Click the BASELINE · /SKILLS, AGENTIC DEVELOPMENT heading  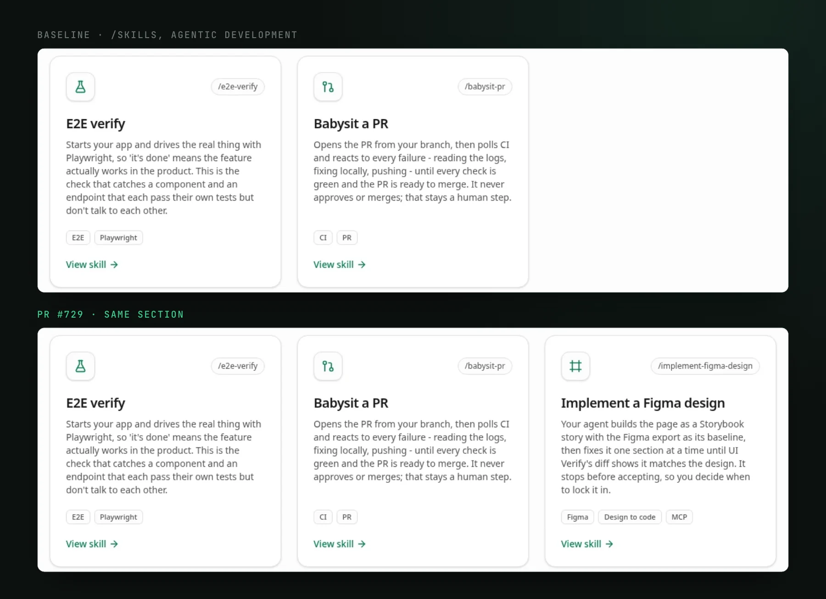167,35
